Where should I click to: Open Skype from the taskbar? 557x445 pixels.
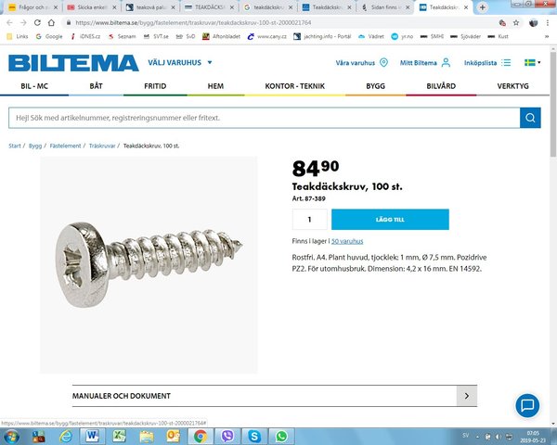tap(254, 436)
